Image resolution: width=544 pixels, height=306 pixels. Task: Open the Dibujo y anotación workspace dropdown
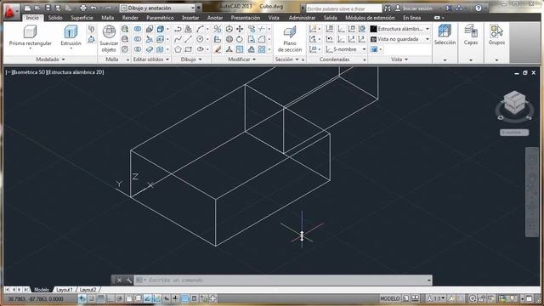158,8
